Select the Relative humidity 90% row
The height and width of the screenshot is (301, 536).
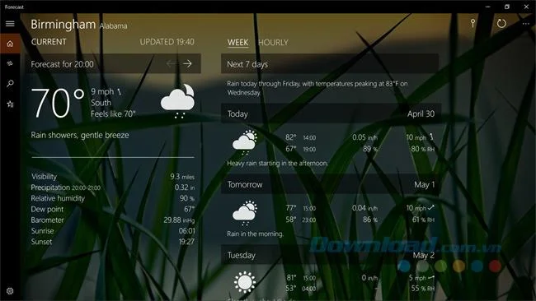[x=113, y=198]
